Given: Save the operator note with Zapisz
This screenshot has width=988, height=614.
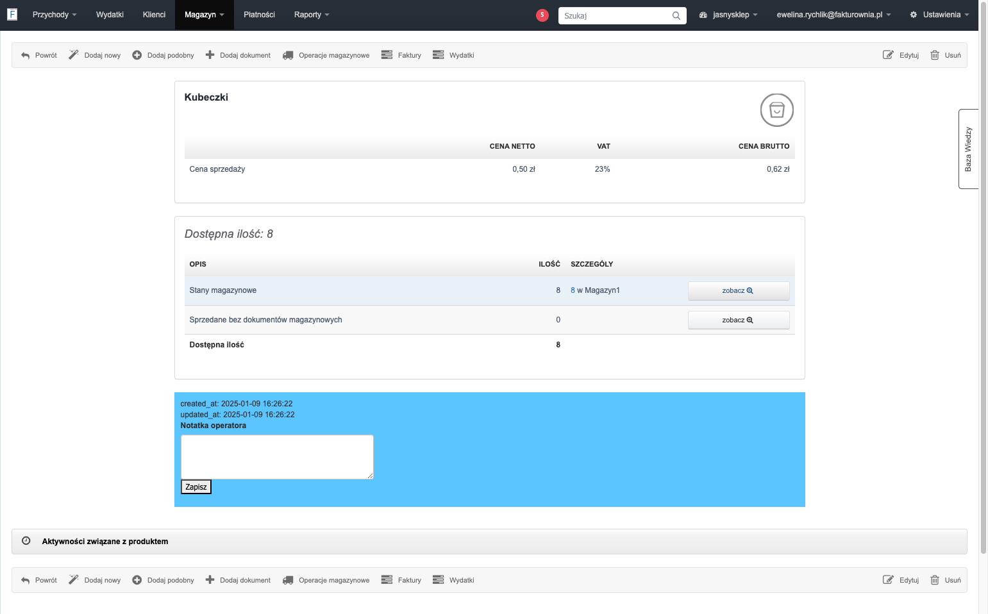Looking at the screenshot, I should [x=196, y=487].
